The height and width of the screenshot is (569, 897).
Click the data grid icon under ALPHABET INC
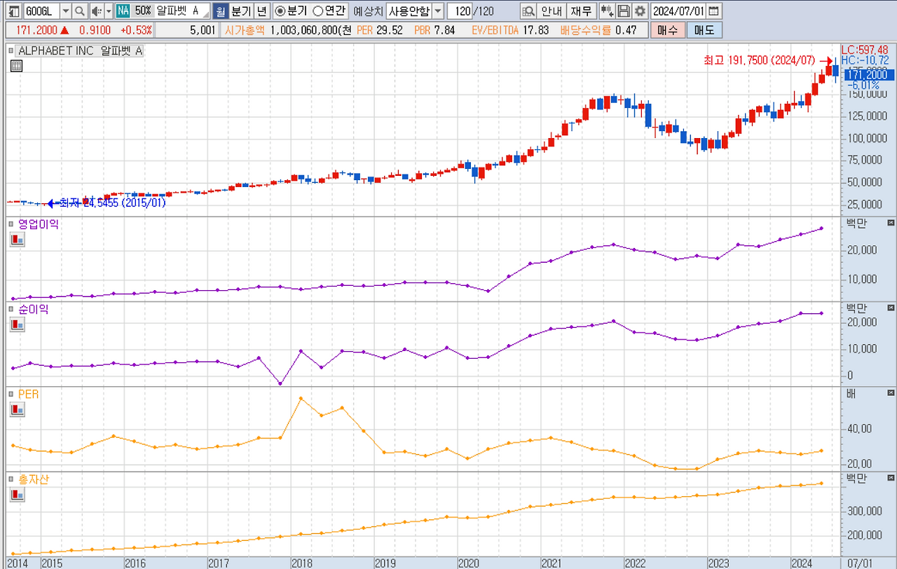coord(16,66)
